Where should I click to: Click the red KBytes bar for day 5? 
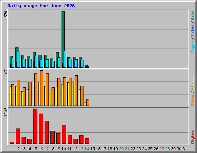point(35,126)
